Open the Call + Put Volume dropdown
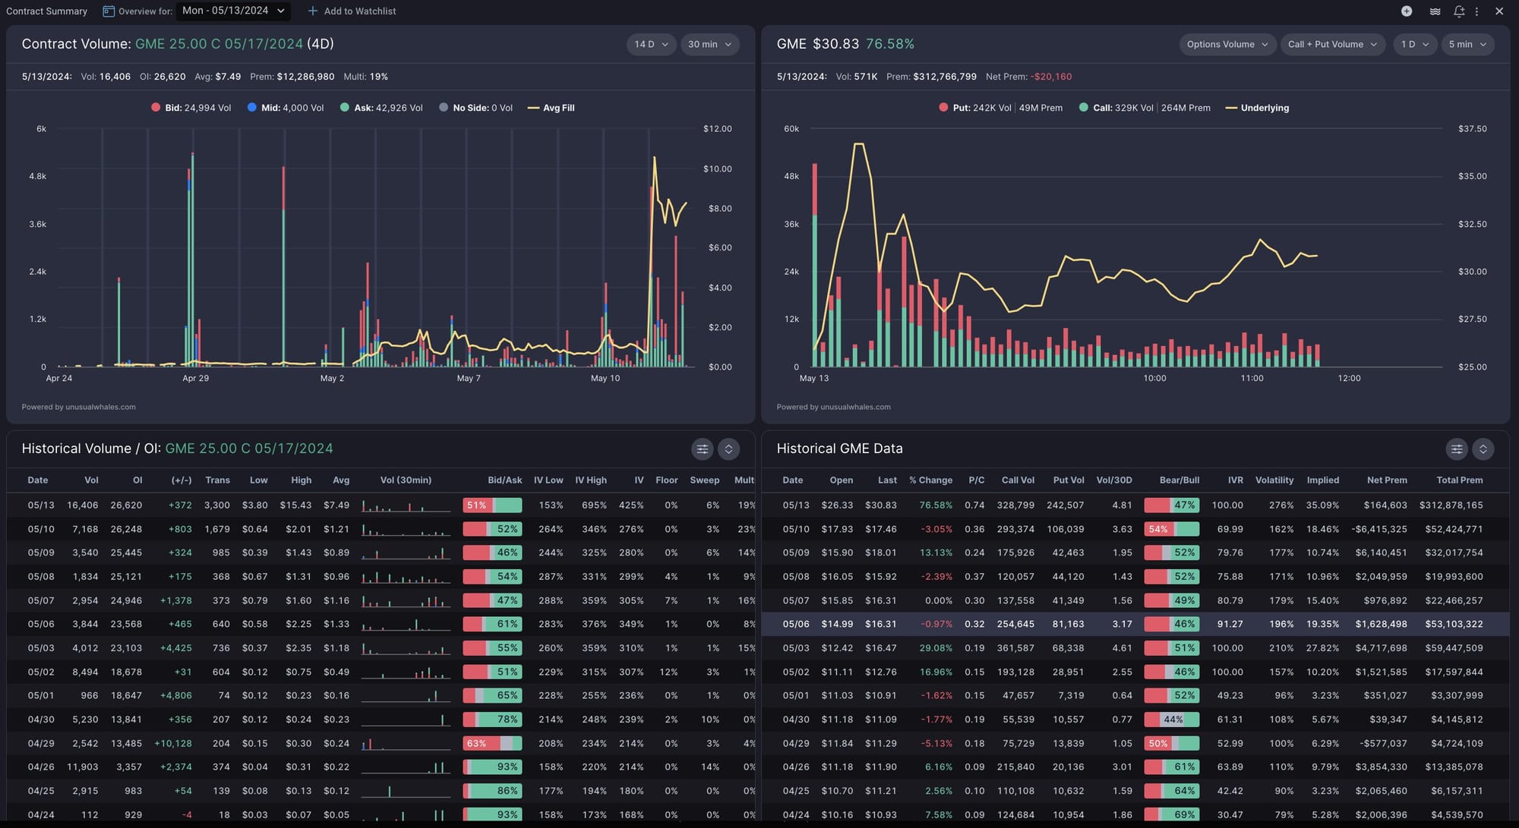 (x=1332, y=44)
